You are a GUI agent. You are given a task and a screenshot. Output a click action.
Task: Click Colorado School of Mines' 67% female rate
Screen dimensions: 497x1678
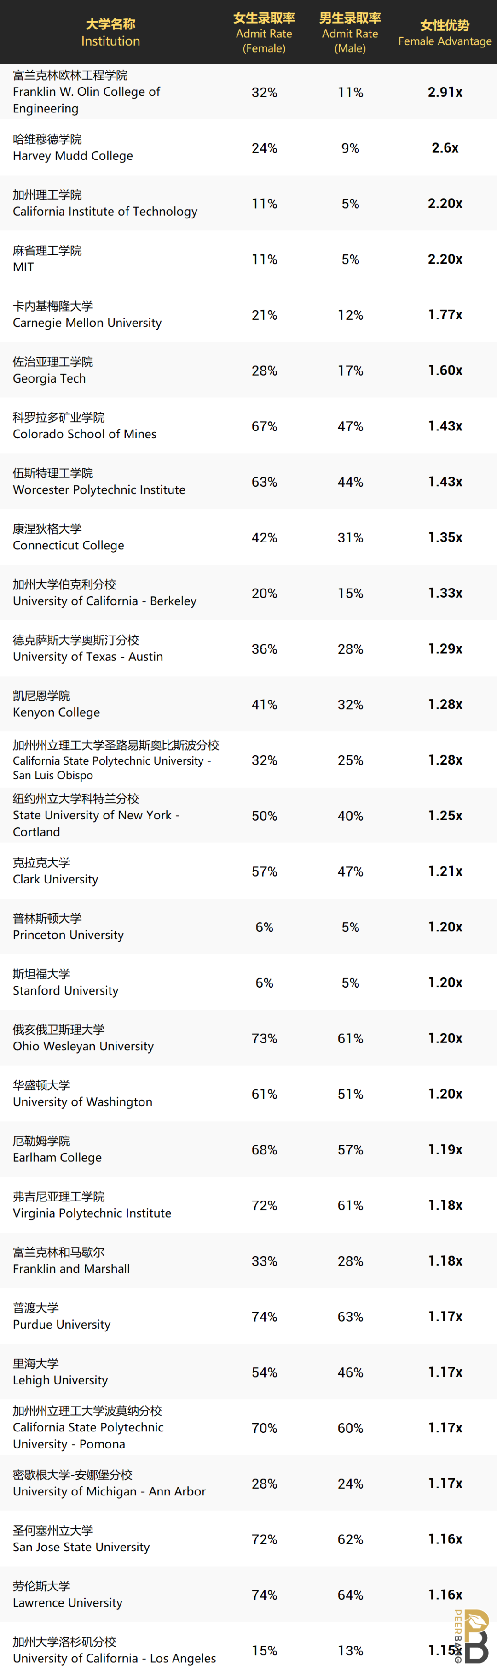264,427
